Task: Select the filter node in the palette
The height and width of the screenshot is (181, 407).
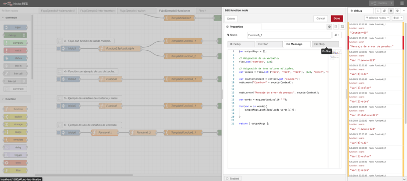Action: click(16, 170)
